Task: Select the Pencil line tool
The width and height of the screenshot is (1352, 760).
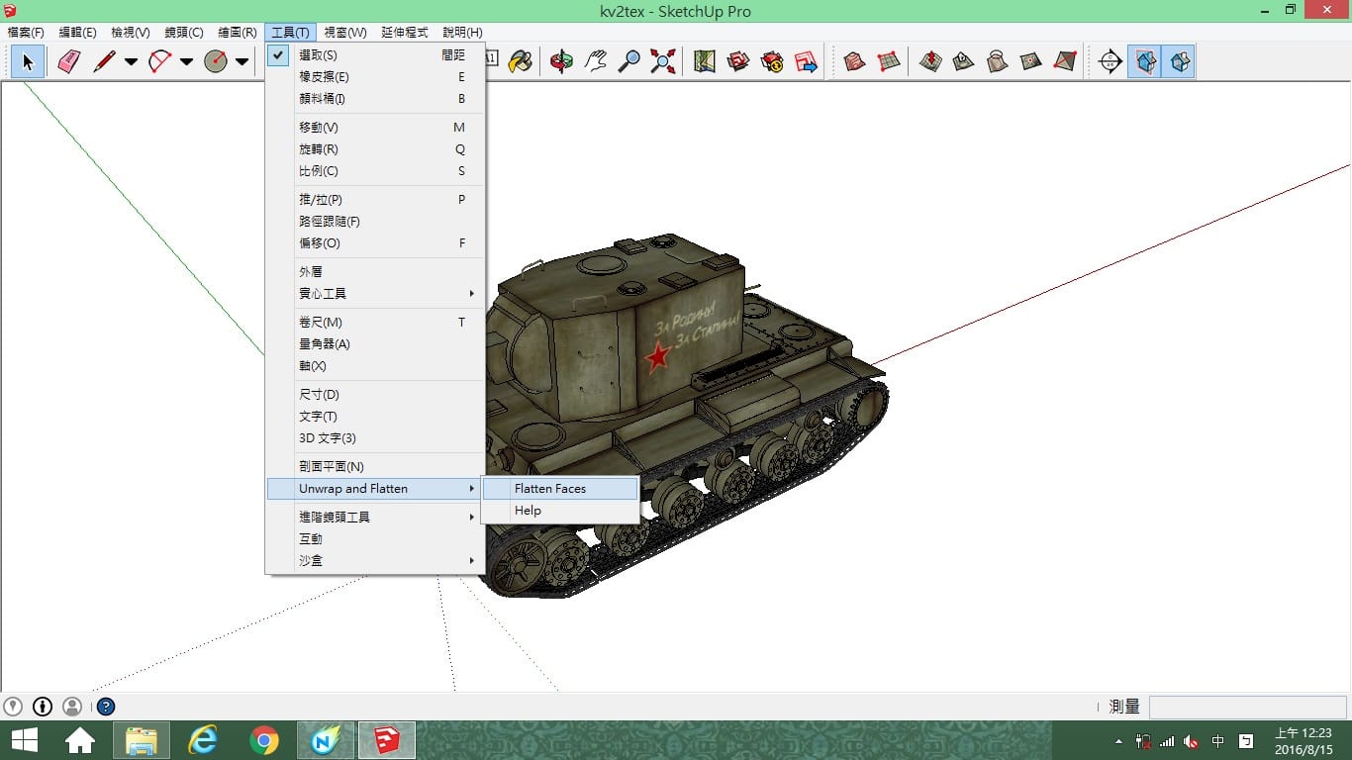Action: [104, 61]
